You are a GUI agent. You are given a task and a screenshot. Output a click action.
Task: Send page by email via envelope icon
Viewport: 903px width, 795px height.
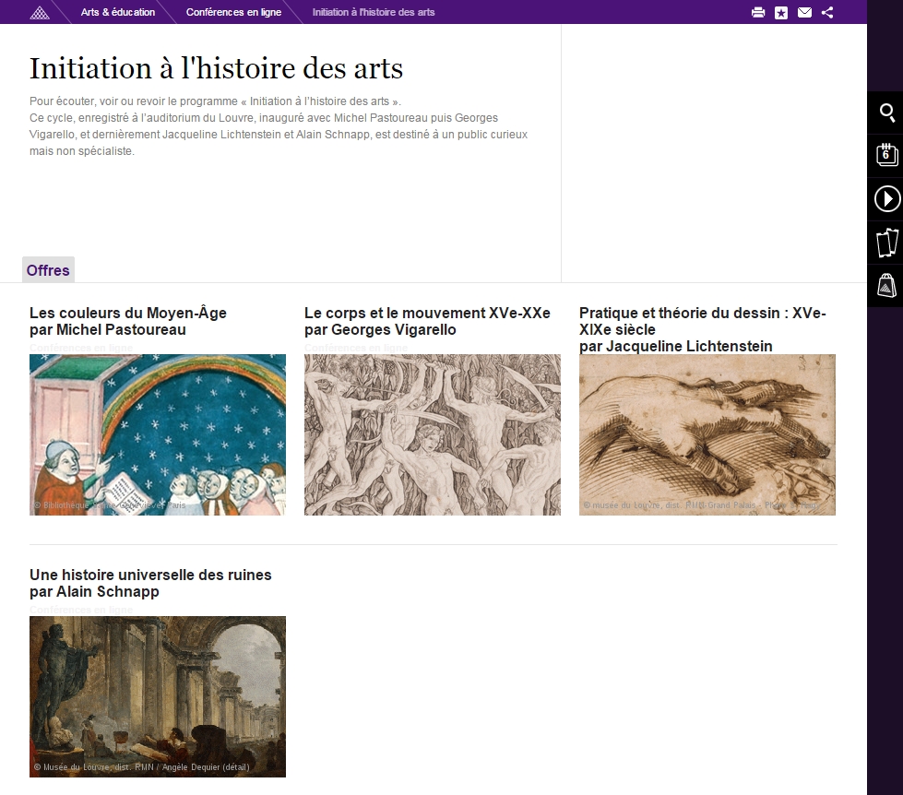click(x=804, y=12)
